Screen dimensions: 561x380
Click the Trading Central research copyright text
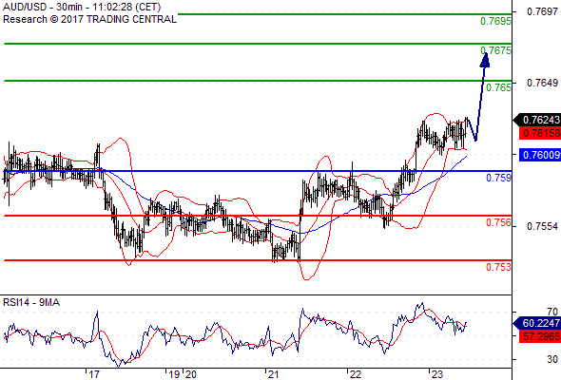(x=89, y=19)
